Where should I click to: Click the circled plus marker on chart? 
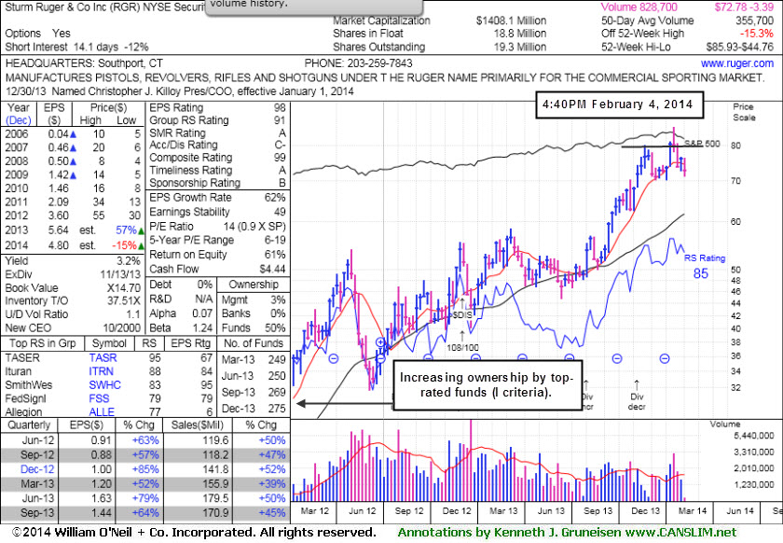pos(380,342)
